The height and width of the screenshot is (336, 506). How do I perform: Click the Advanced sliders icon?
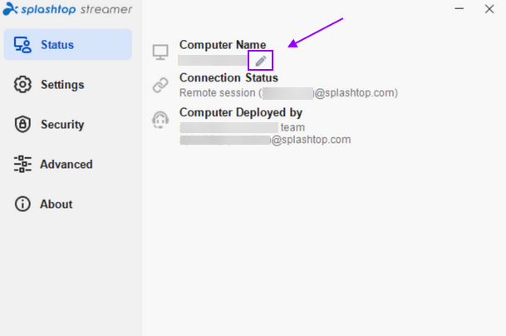point(22,164)
